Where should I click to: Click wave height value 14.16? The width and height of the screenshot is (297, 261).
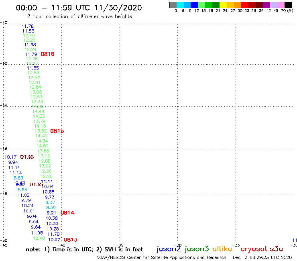[40, 126]
